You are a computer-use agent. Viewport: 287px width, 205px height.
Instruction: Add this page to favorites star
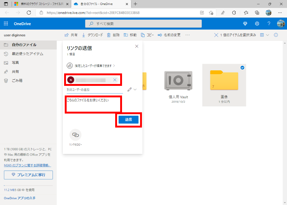[x=211, y=13]
